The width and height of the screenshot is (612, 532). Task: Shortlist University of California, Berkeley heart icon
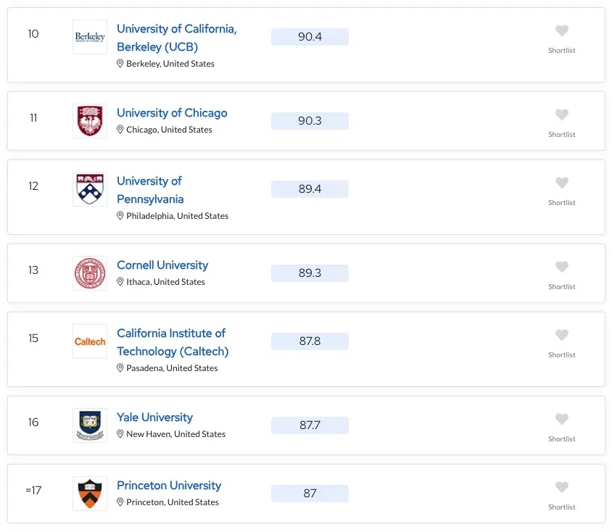click(562, 30)
